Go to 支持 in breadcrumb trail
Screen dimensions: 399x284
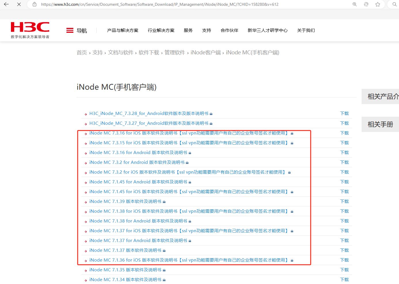(98, 53)
